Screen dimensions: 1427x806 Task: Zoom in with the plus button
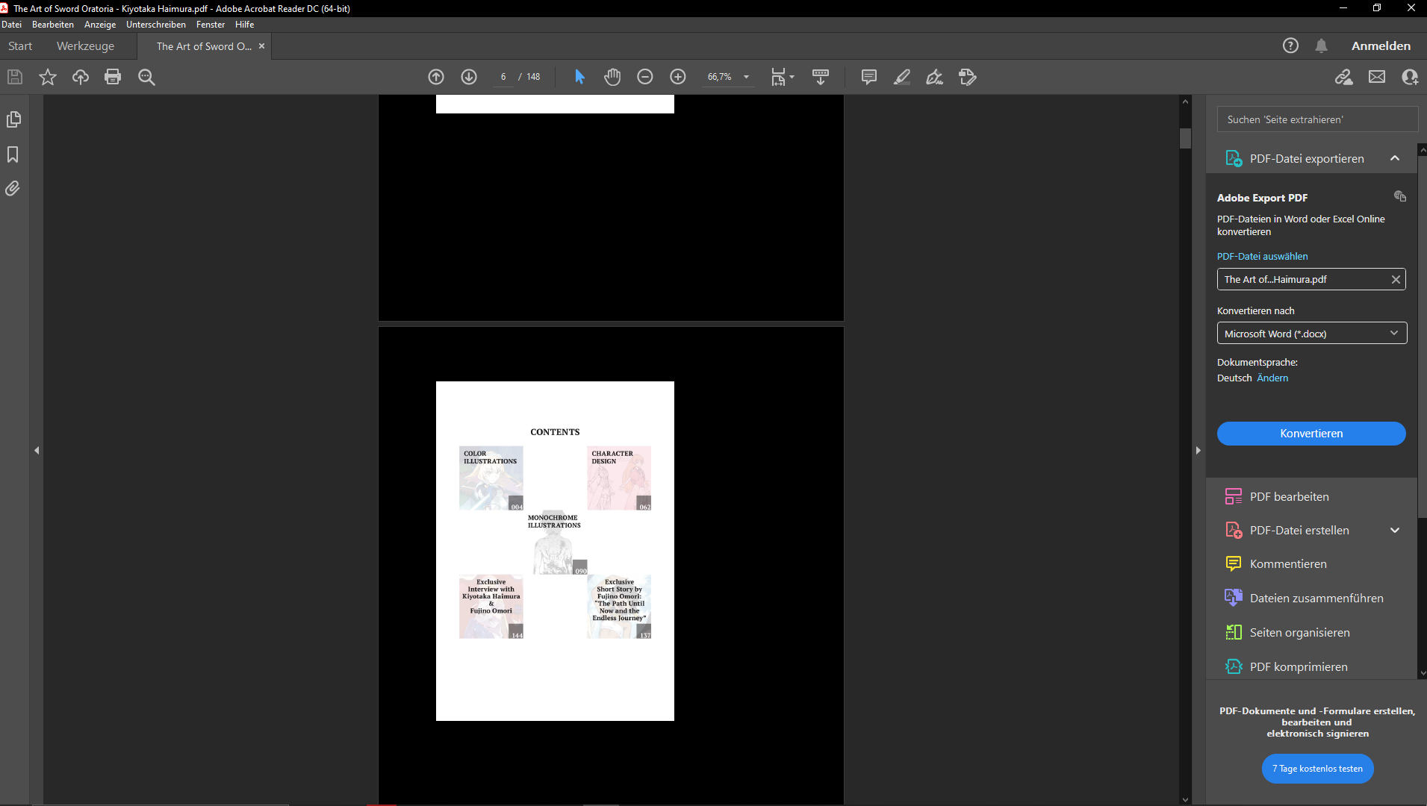678,77
